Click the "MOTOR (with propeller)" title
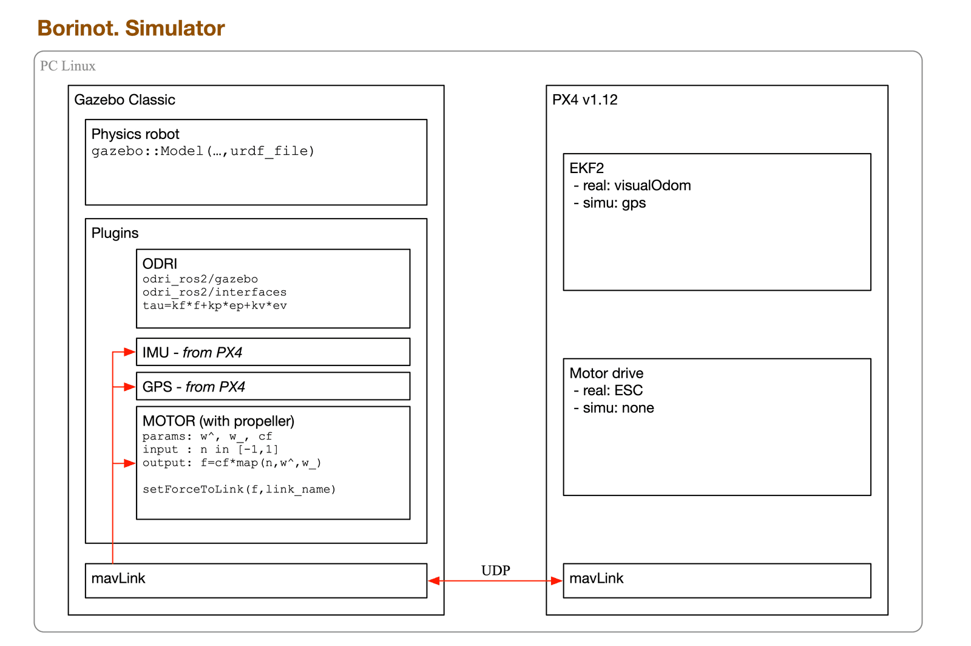The height and width of the screenshot is (646, 971). pos(218,421)
